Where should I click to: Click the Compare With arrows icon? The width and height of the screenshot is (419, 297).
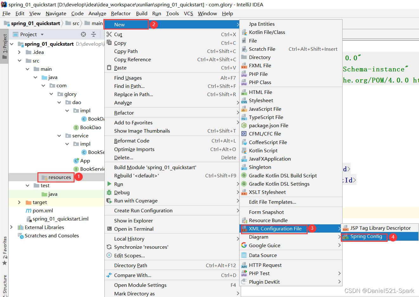click(109, 275)
